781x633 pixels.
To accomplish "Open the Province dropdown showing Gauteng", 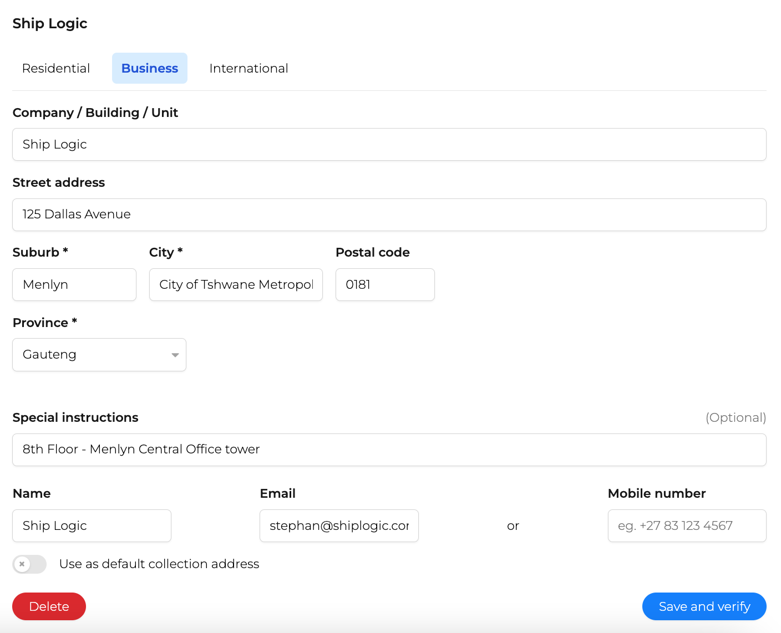I will (99, 355).
